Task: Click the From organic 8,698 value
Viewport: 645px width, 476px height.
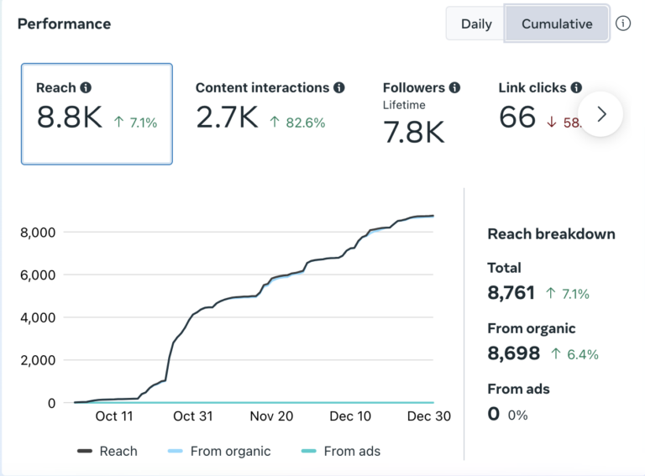Action: 513,353
